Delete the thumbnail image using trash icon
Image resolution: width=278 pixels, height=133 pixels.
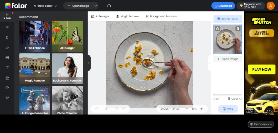(x=237, y=29)
